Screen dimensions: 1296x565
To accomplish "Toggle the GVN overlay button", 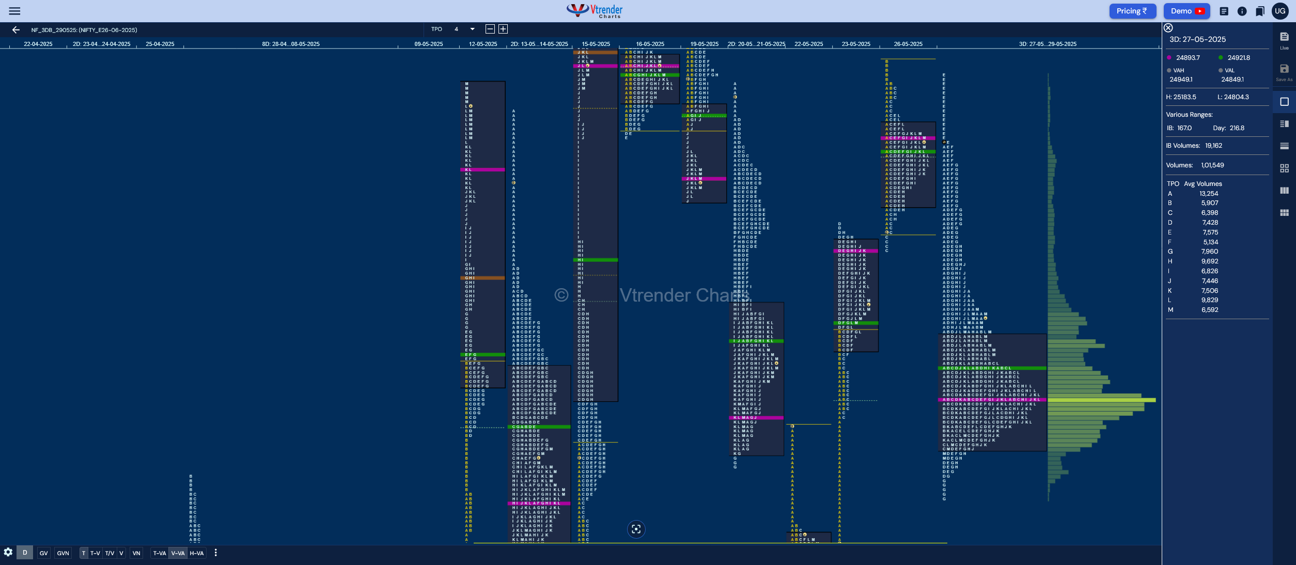I will pos(63,553).
